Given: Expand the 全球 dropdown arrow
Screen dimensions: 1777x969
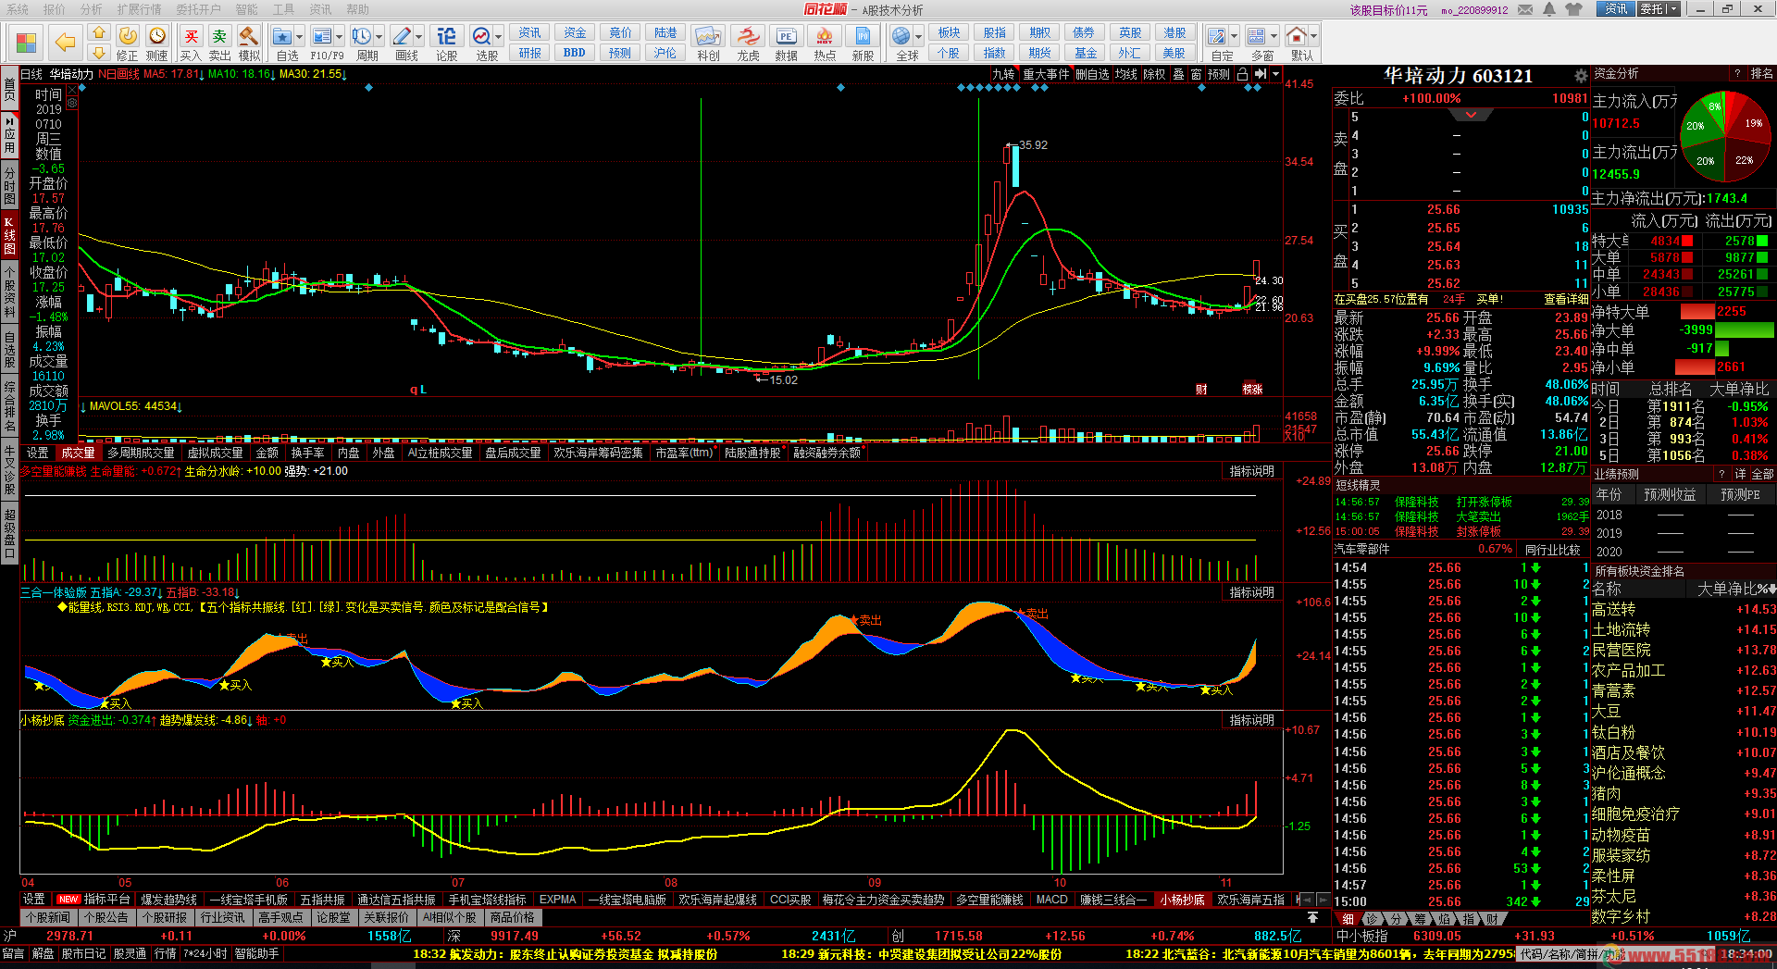Looking at the screenshot, I should coord(919,37).
